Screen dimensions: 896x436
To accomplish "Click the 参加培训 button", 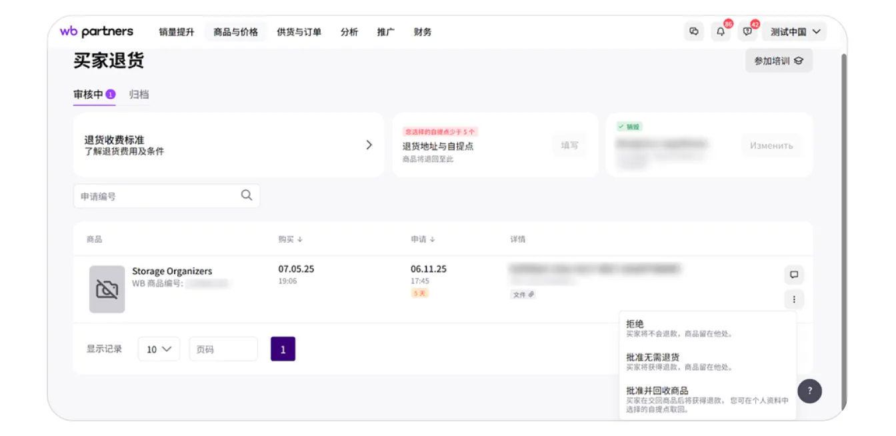I will (778, 61).
